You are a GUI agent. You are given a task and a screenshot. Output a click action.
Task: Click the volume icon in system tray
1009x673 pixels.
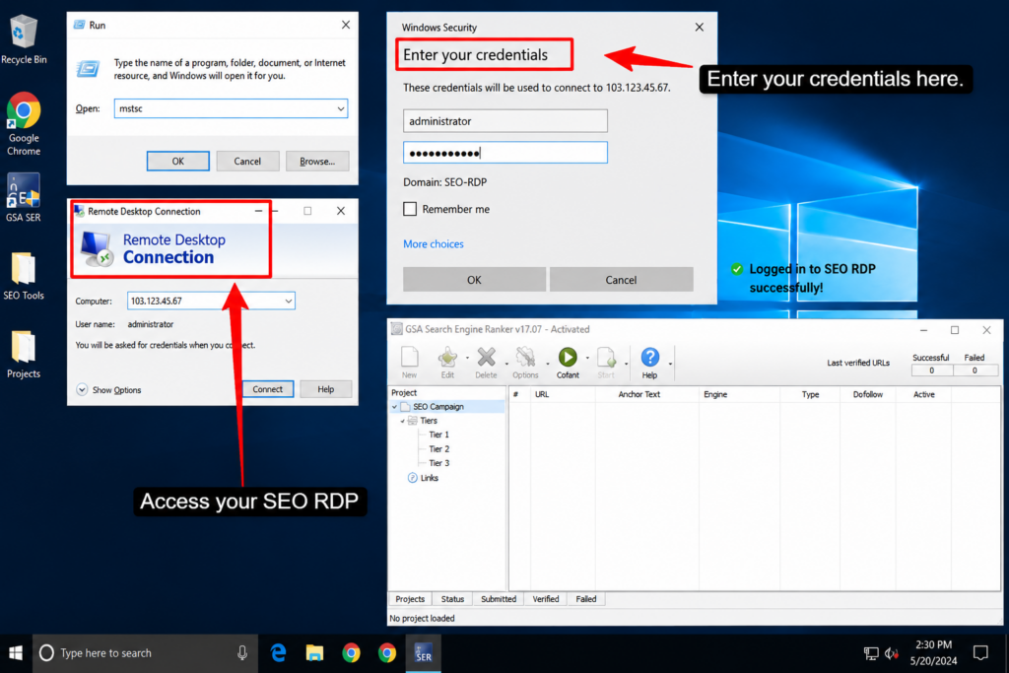tap(891, 653)
